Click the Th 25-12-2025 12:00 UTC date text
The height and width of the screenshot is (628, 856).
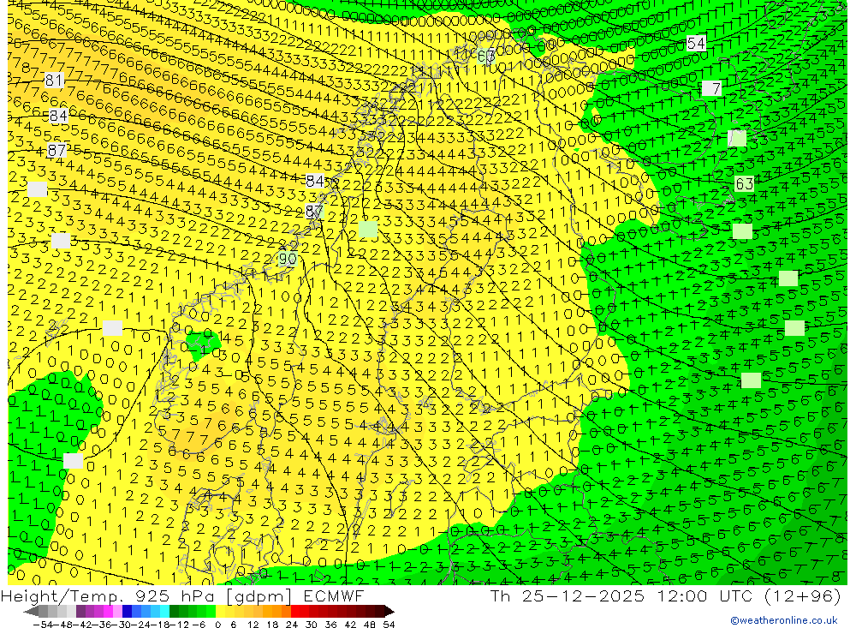click(665, 595)
